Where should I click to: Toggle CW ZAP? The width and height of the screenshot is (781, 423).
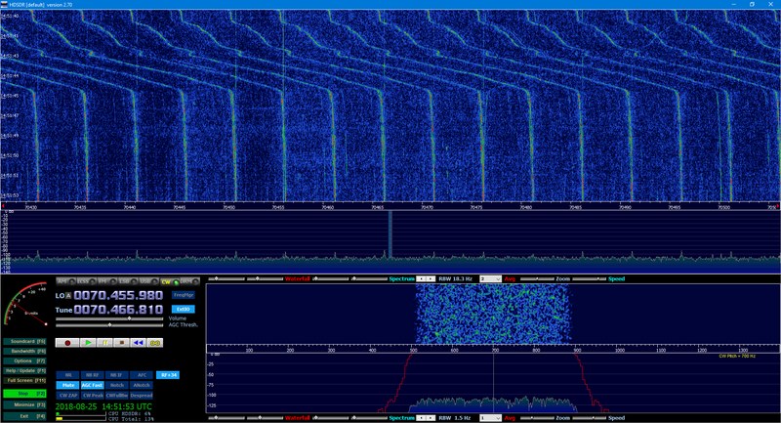(67, 395)
